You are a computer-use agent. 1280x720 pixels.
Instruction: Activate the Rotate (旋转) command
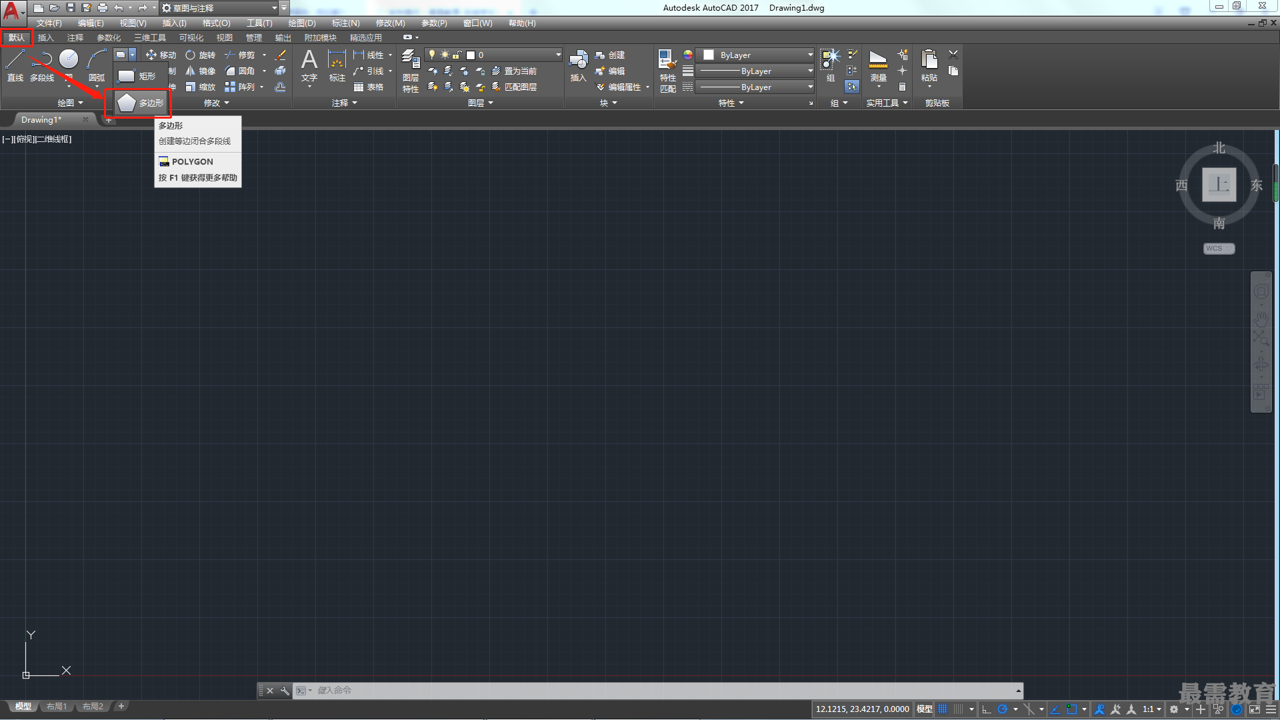coord(200,55)
